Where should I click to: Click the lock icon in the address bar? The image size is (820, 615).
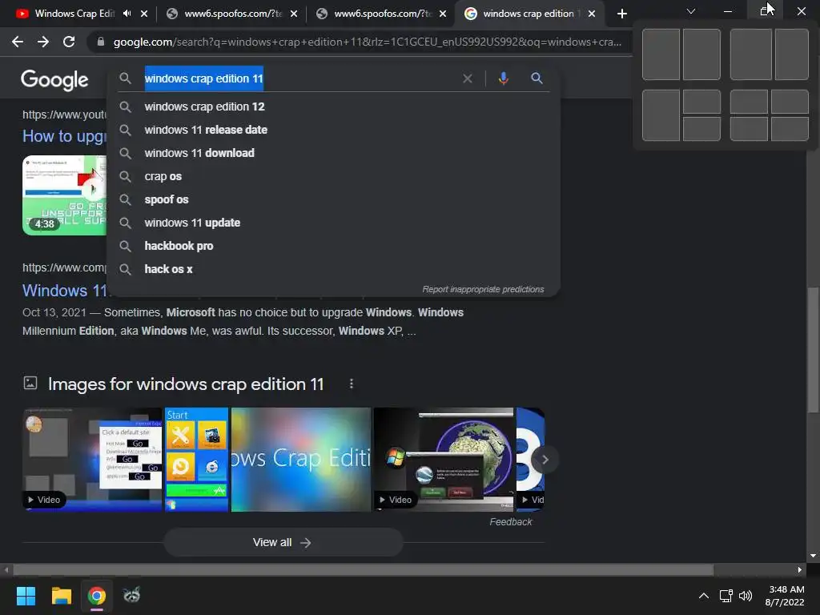(101, 42)
